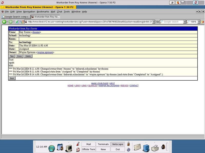Follow the HARPER McCAUGHAN footer link
The width and height of the screenshot is (205, 153).
tap(109, 86)
